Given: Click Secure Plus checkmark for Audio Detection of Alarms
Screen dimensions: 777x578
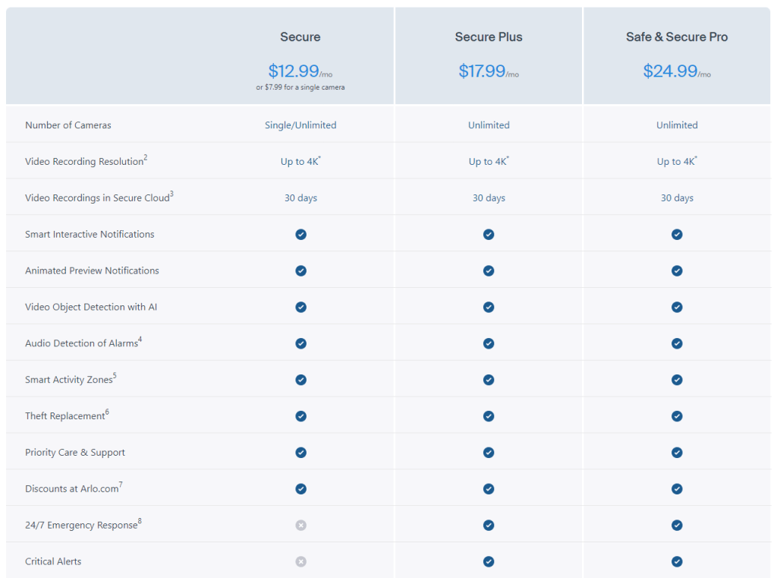Looking at the screenshot, I should 489,344.
